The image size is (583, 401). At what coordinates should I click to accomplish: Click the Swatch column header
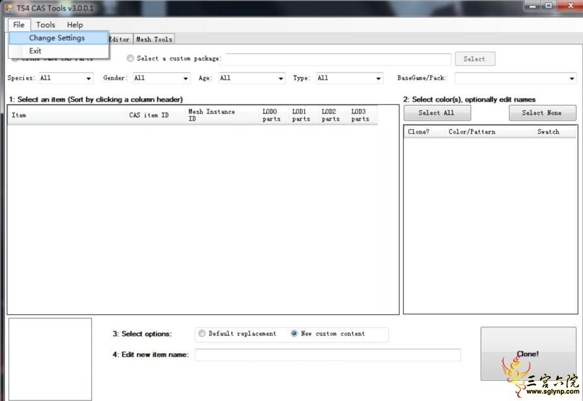pos(555,132)
